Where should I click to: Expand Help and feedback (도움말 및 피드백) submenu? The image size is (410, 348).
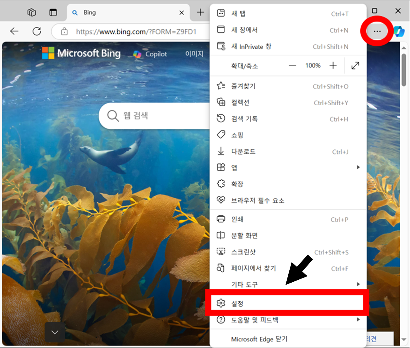point(358,320)
